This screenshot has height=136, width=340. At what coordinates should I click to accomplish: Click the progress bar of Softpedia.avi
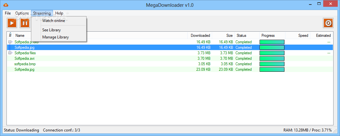click(272, 58)
